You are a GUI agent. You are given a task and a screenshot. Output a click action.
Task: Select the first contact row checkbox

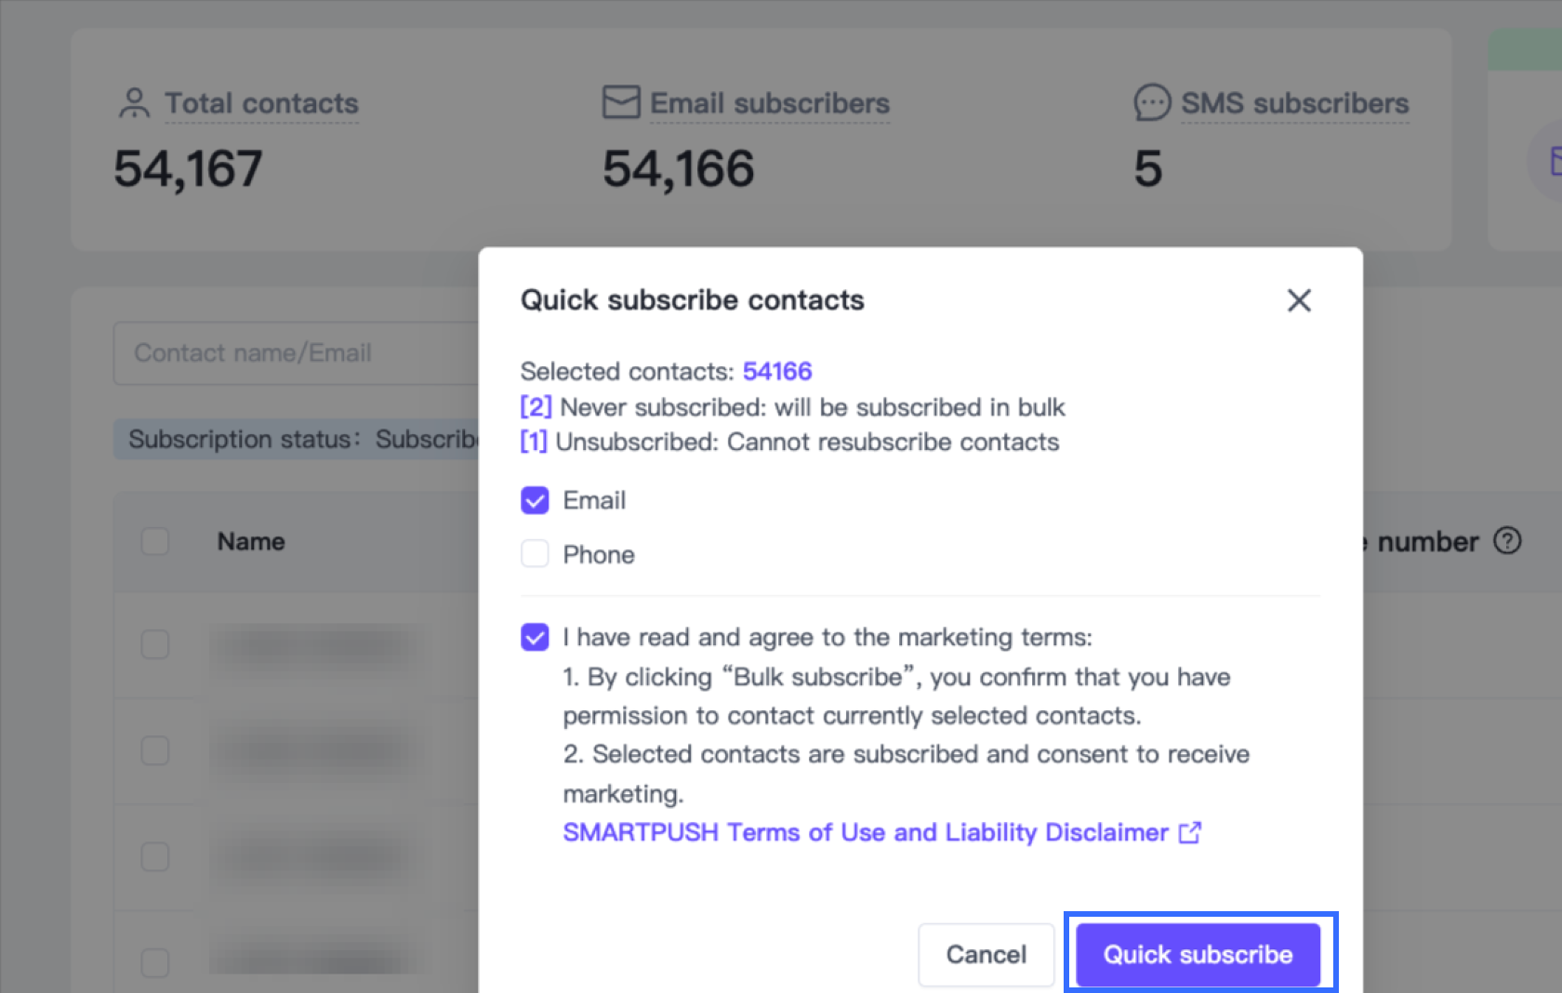(x=155, y=644)
